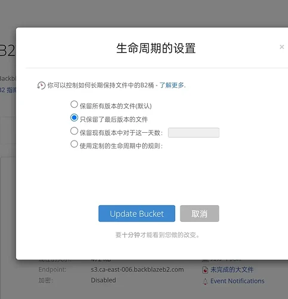This screenshot has height=299, width=288.
Task: Close the 生命周期的设置 dialog with X
Action: click(281, 47)
